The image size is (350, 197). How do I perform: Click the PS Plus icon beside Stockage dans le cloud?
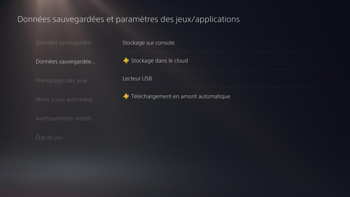tap(126, 61)
